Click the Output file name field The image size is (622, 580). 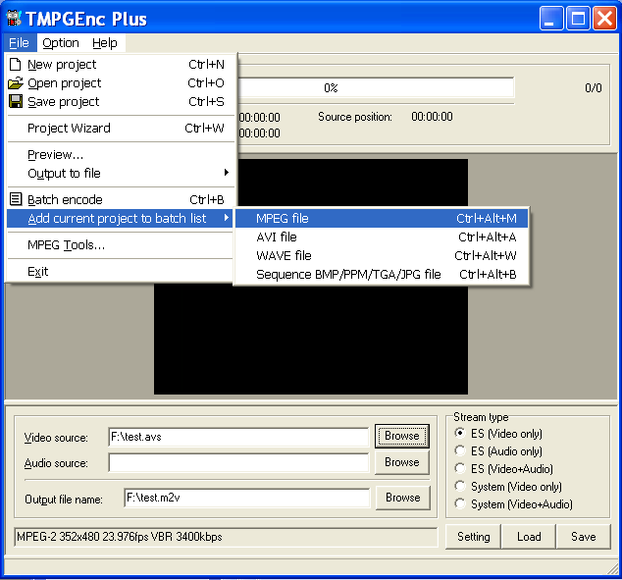coord(246,498)
